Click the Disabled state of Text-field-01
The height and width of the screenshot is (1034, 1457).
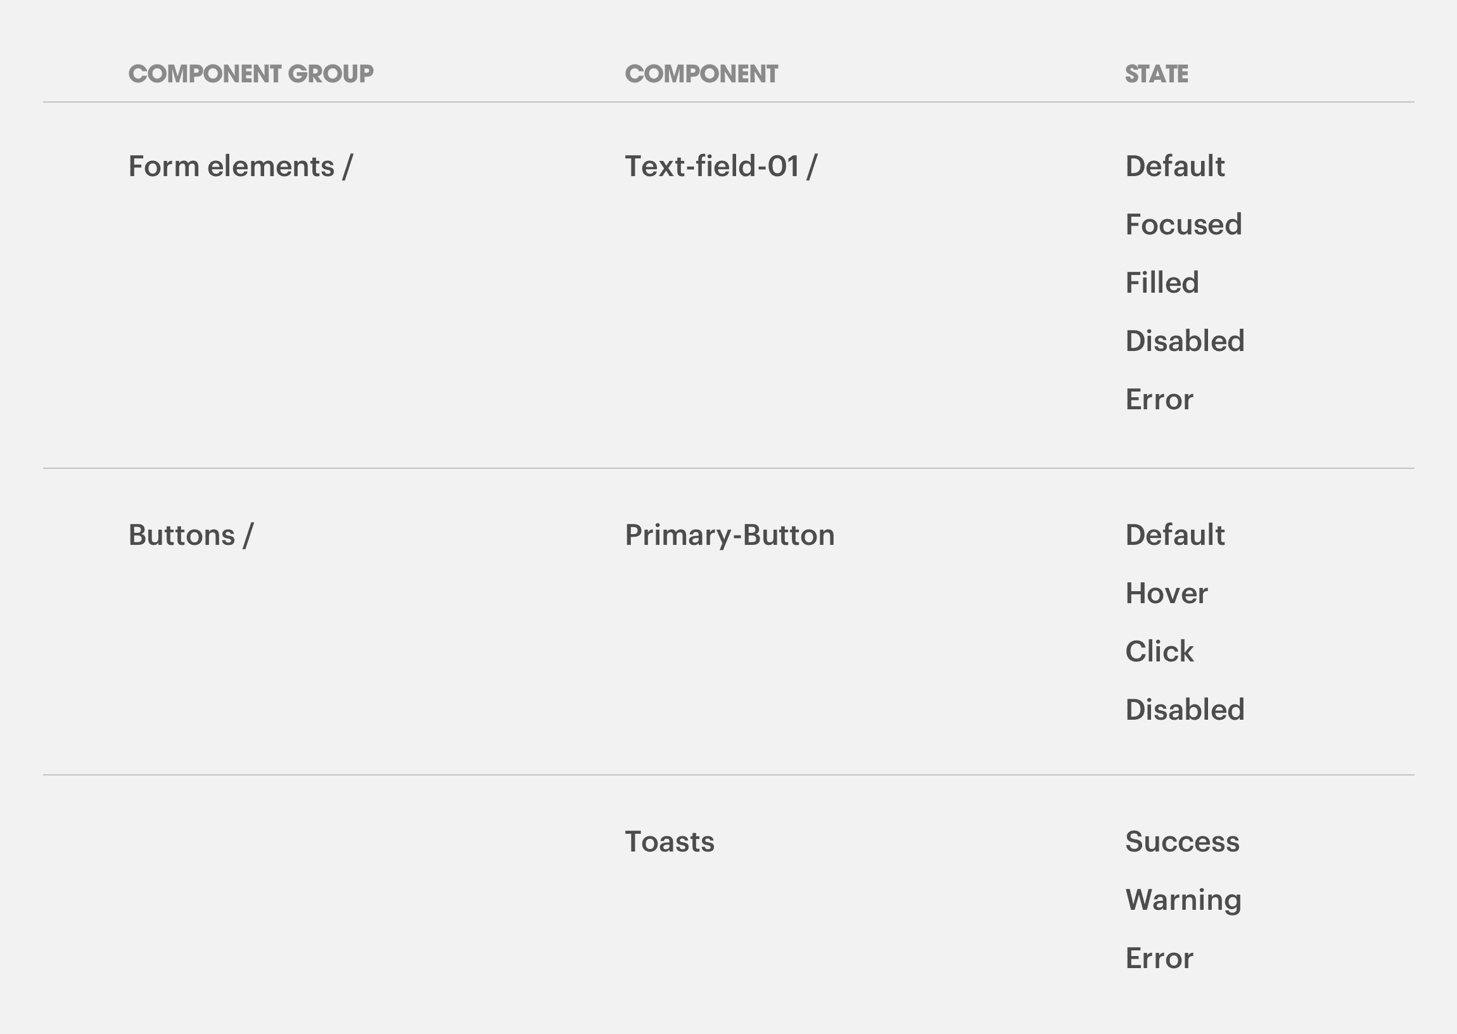(x=1185, y=341)
